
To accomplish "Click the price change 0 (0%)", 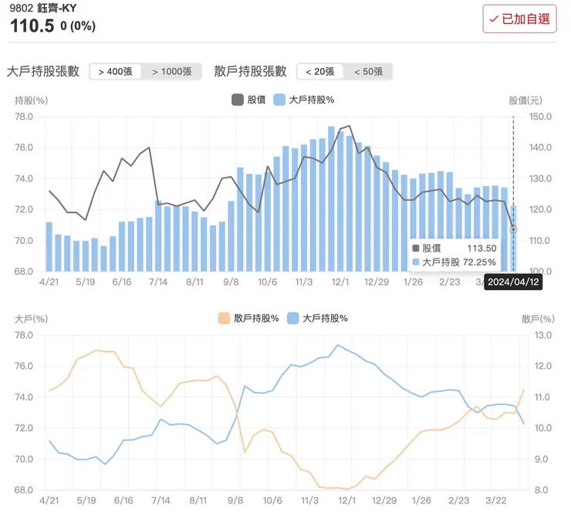I will (x=78, y=26).
